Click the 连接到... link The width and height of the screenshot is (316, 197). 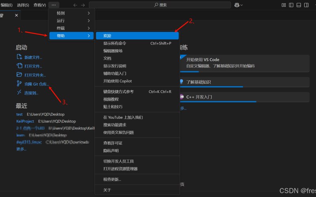click(x=32, y=93)
